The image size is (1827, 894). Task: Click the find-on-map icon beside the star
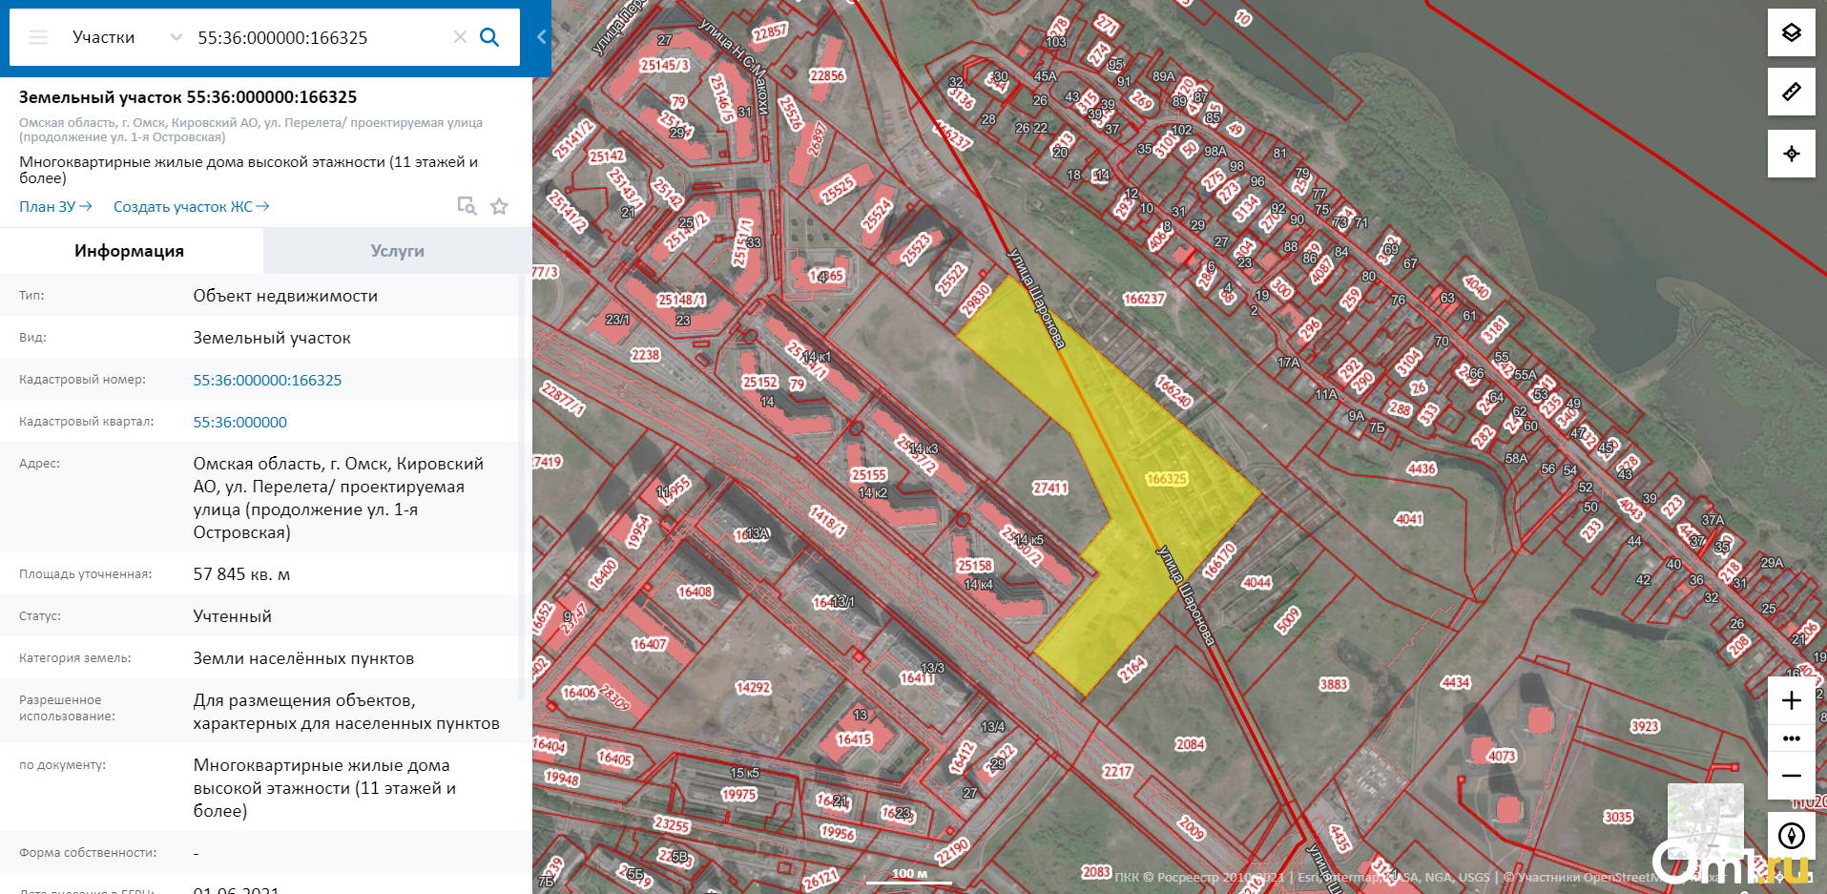click(x=467, y=206)
